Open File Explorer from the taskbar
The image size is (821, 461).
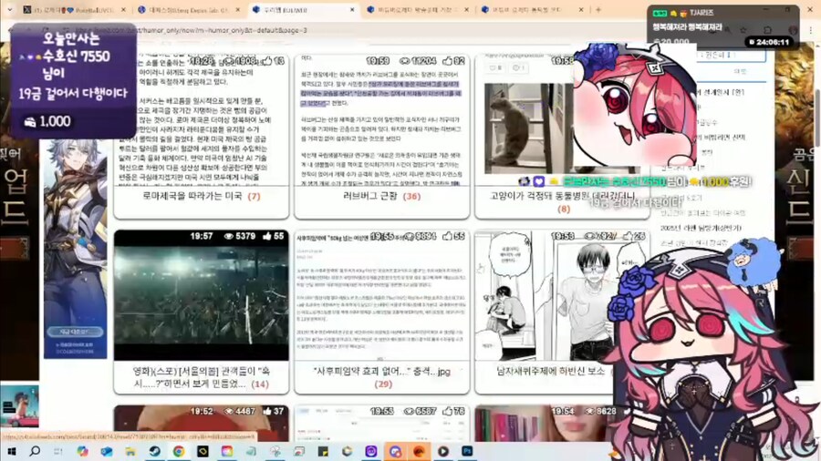tap(130, 451)
